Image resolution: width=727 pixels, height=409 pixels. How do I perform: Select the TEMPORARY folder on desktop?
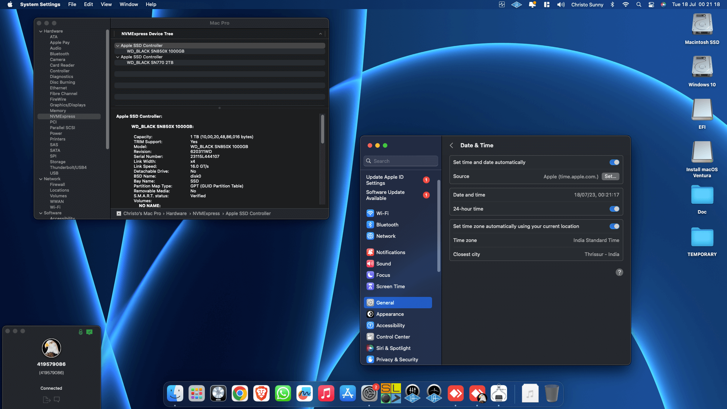point(702,242)
